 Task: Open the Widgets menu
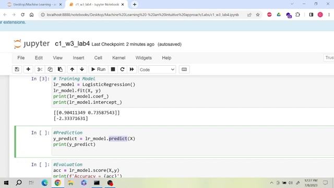click(x=144, y=58)
